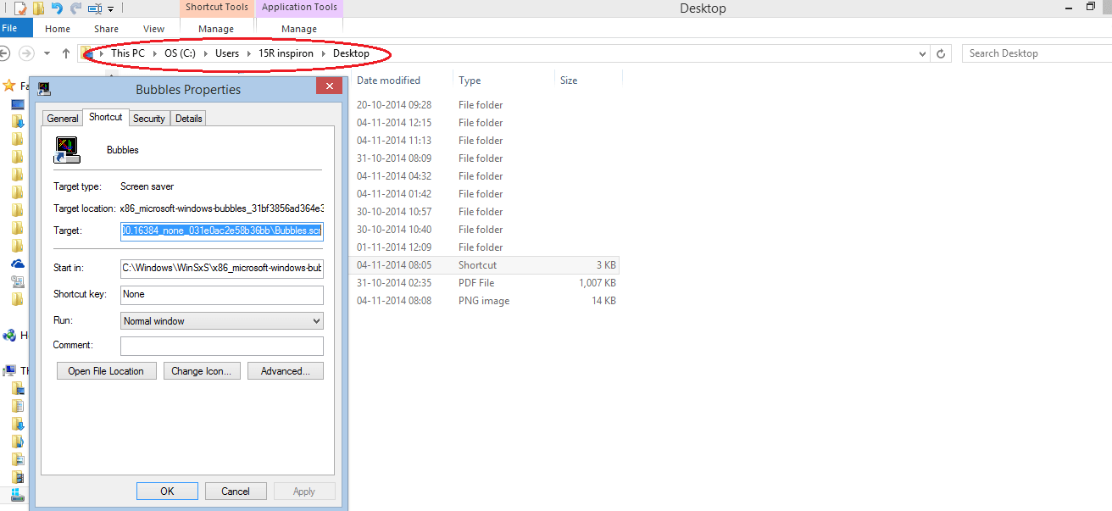Open the address bar history dropdown

point(923,53)
